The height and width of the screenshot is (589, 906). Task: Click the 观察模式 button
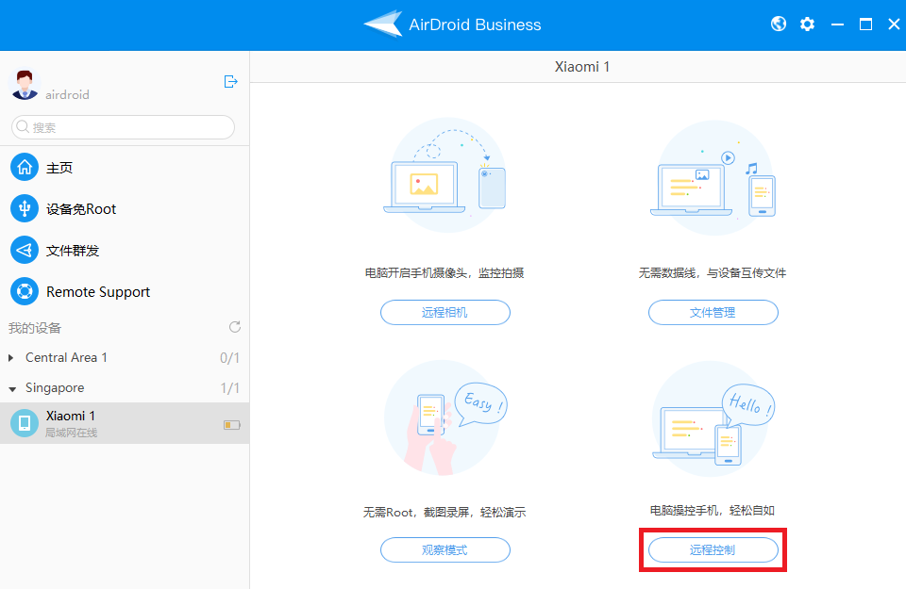point(445,549)
